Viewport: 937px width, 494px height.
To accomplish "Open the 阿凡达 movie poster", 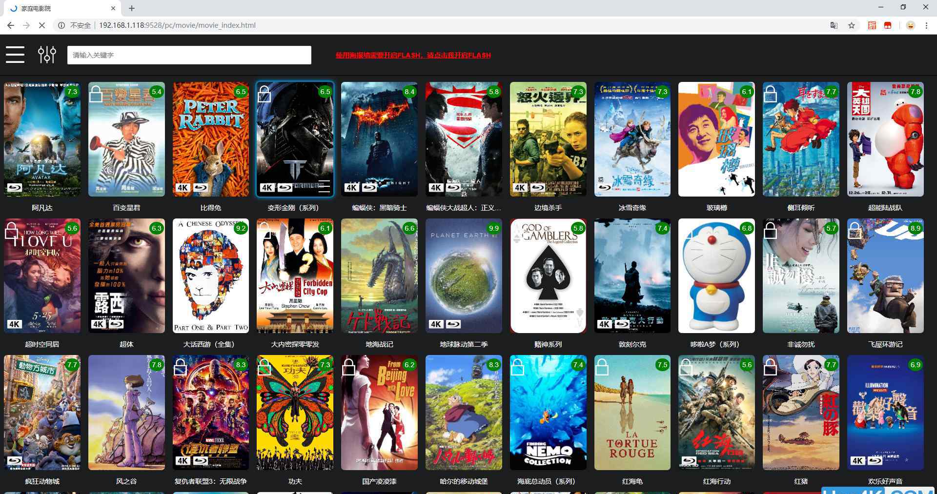I will 42,139.
